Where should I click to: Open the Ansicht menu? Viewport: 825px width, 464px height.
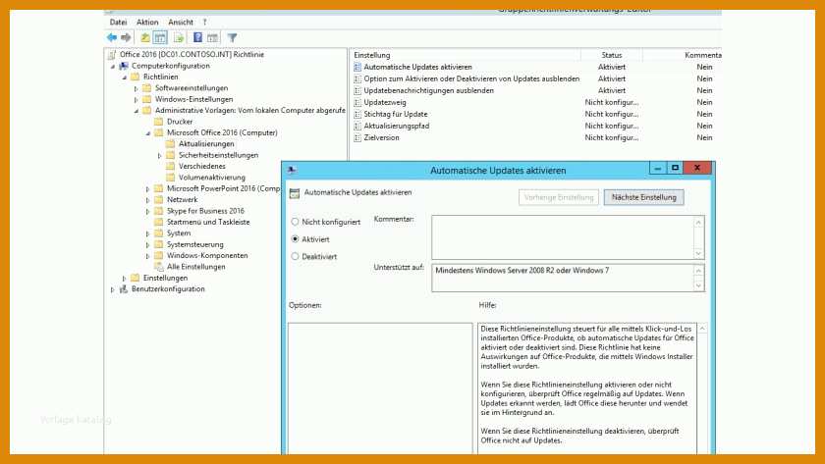pyautogui.click(x=181, y=22)
